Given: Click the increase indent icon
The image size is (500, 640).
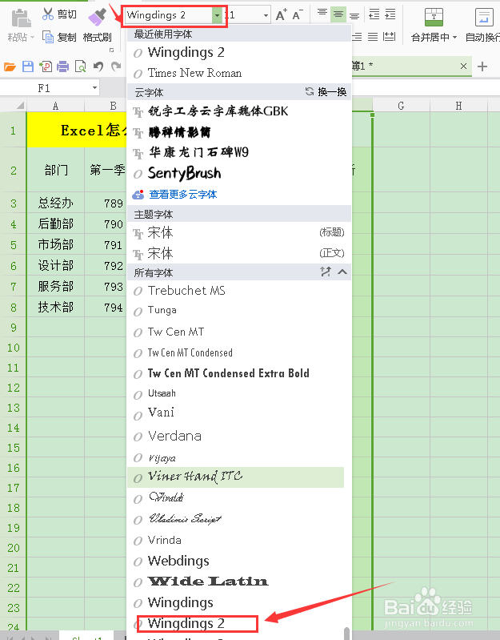Looking at the screenshot, I should tap(390, 14).
